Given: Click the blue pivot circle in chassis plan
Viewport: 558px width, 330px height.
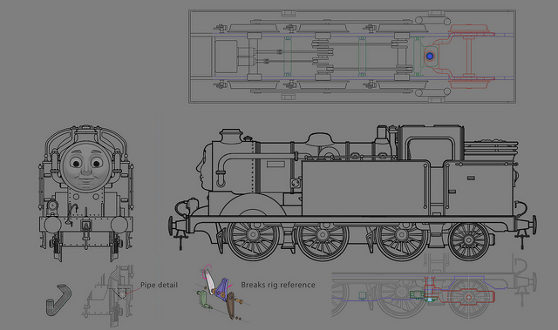Looking at the screenshot, I should (430, 56).
